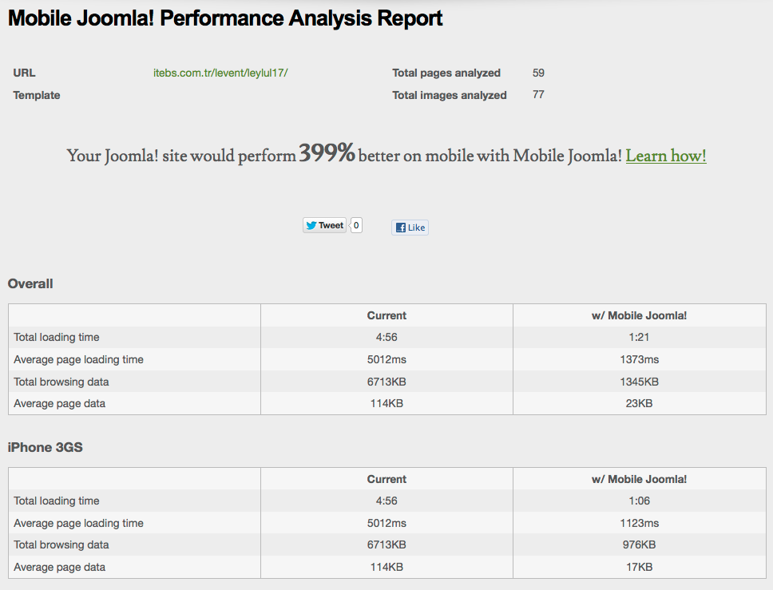Click Total loading time row label in Overall table

(x=57, y=337)
